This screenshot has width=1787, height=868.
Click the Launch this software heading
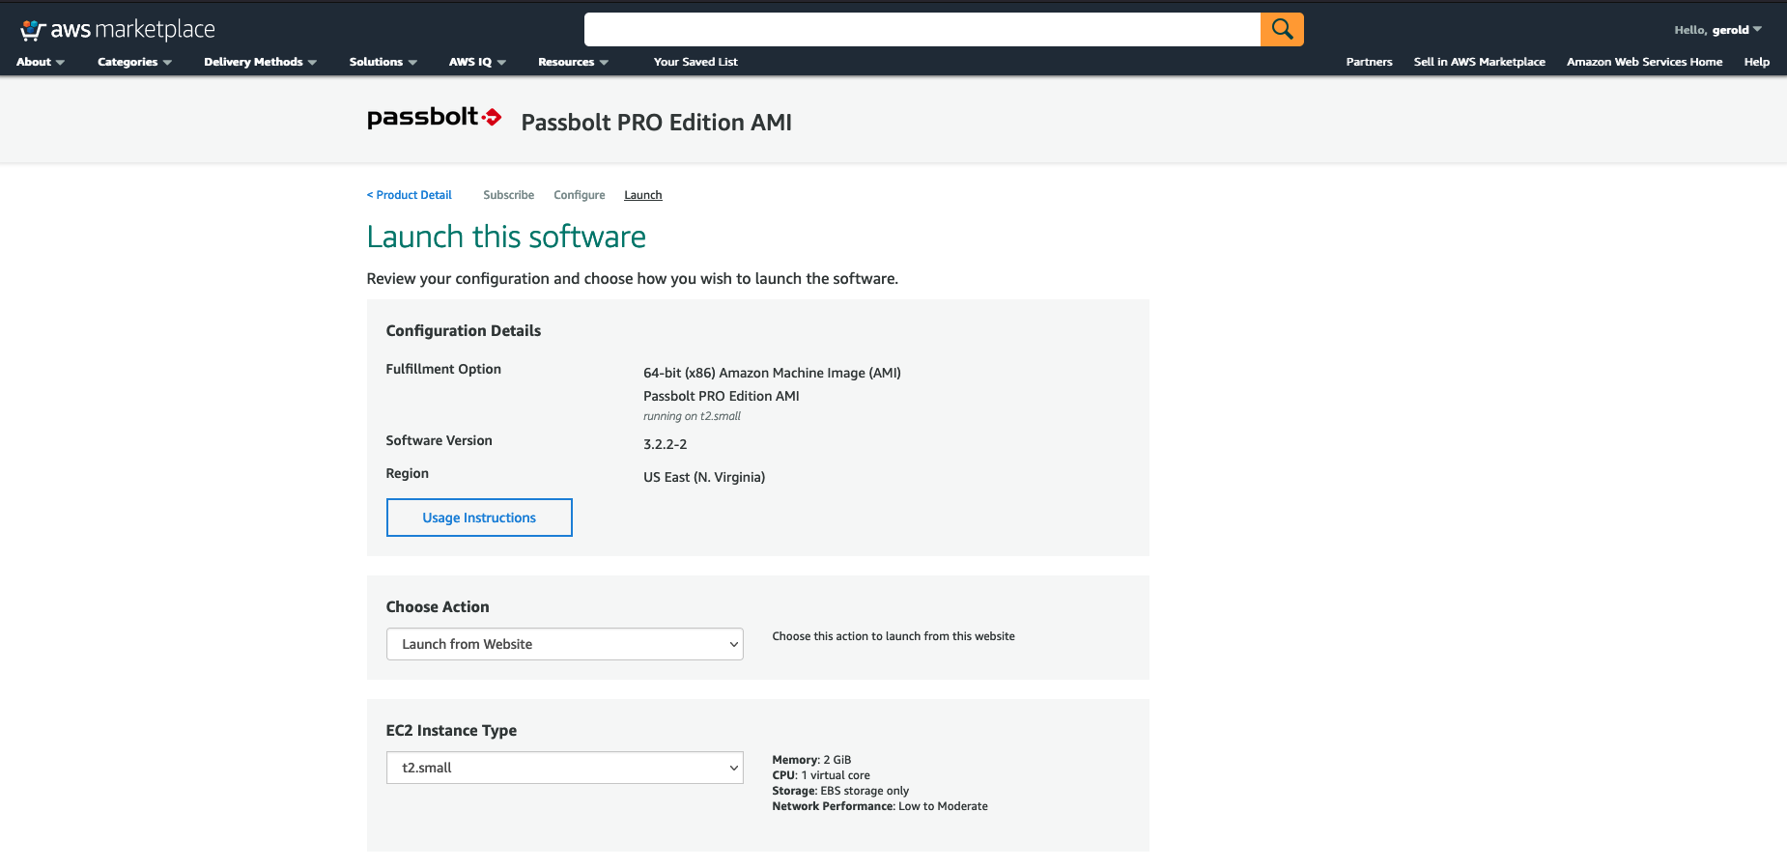tap(506, 237)
